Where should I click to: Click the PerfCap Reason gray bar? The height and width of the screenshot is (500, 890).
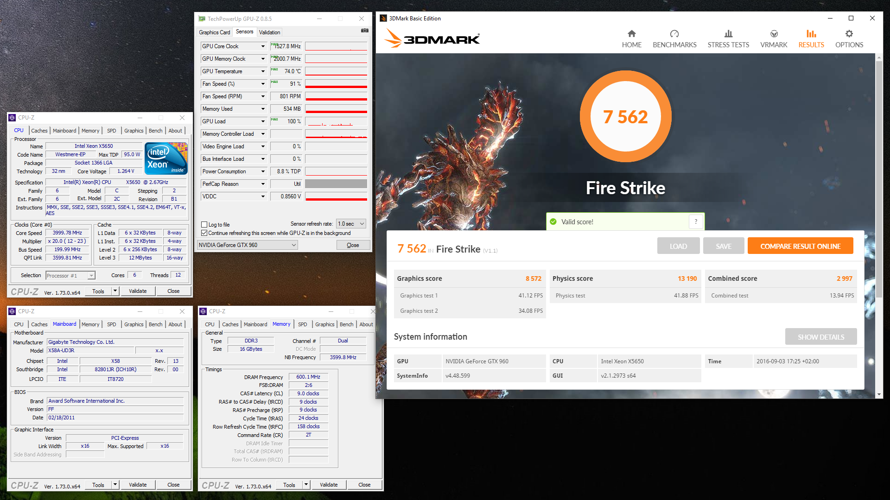pyautogui.click(x=336, y=184)
